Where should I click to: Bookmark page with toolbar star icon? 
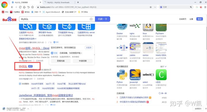coord(32,7)
